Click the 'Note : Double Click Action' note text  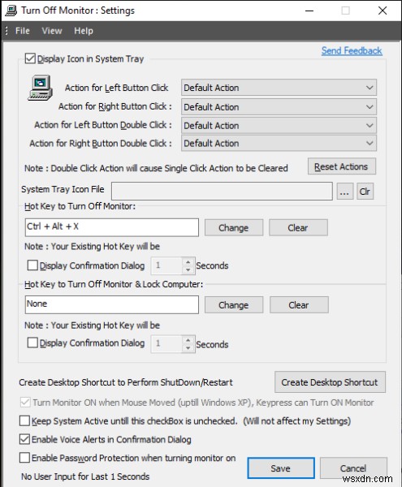pyautogui.click(x=156, y=168)
